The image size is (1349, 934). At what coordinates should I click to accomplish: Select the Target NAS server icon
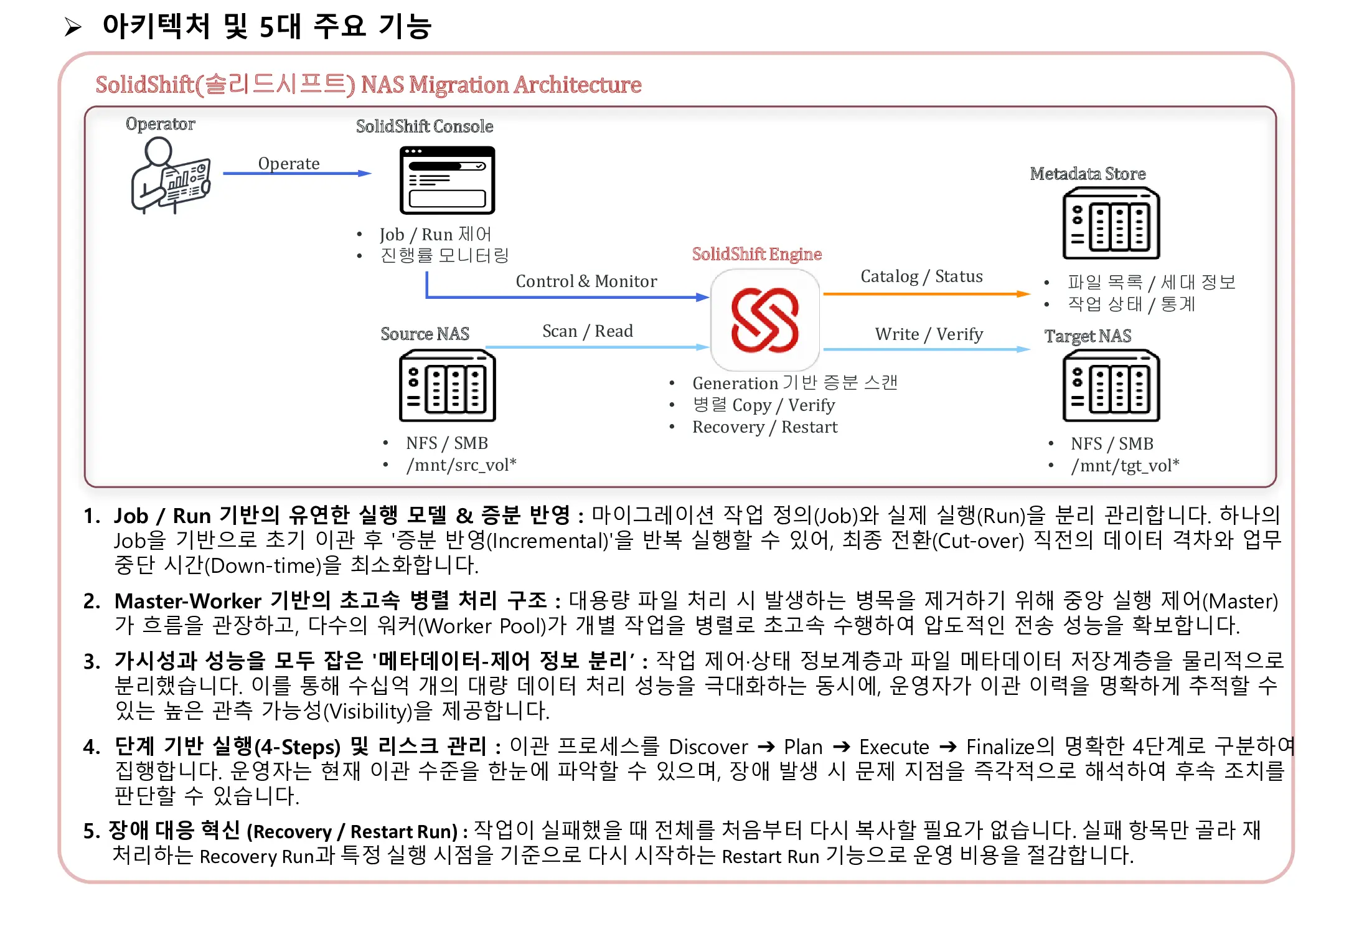click(1111, 386)
